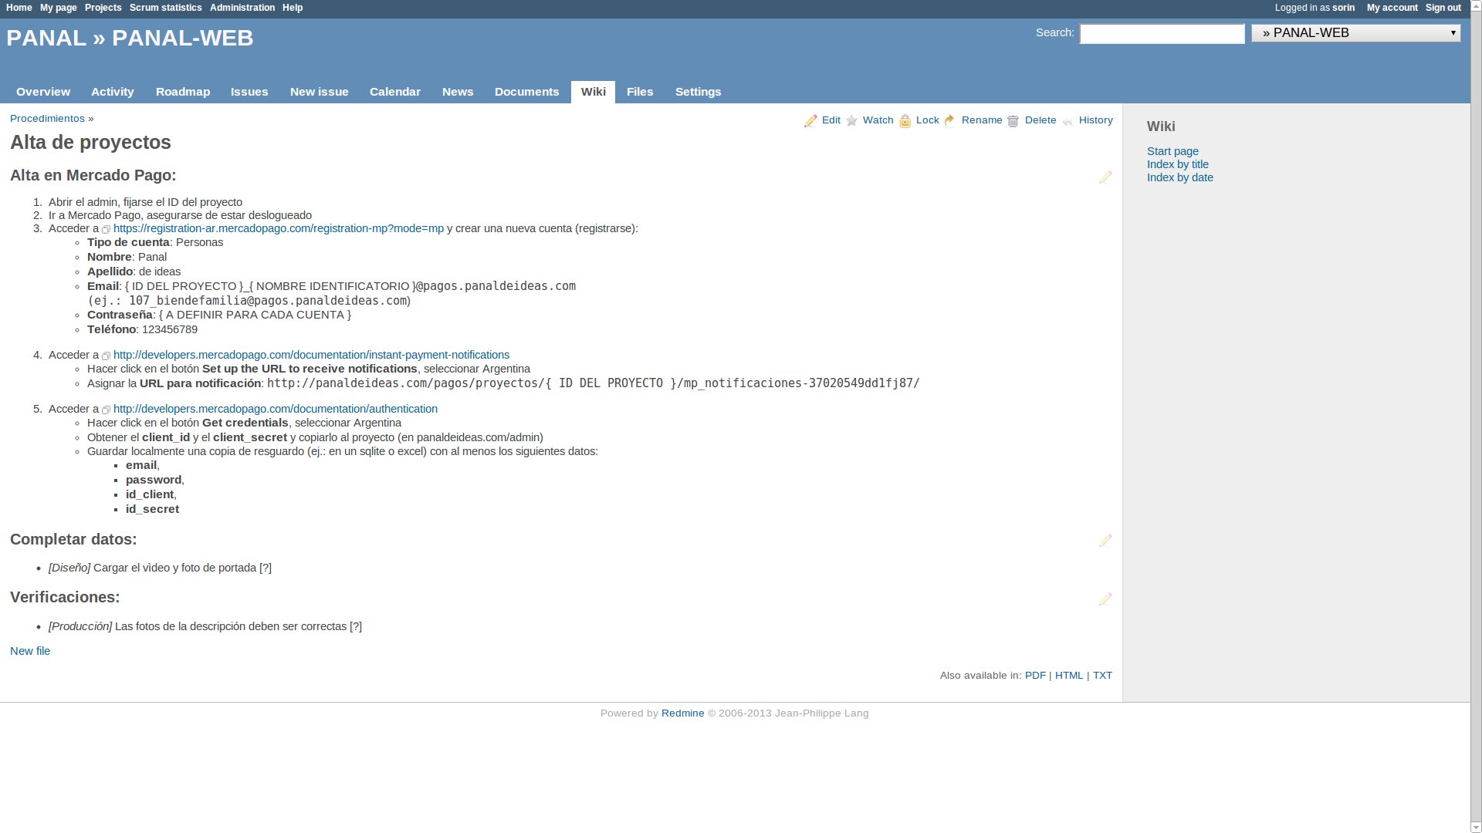Open the Mercado Pago authentication documentation link
Screen dimensions: 1482x833
click(276, 409)
